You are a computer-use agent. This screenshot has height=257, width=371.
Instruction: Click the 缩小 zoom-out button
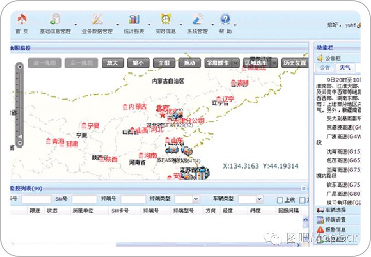138,63
